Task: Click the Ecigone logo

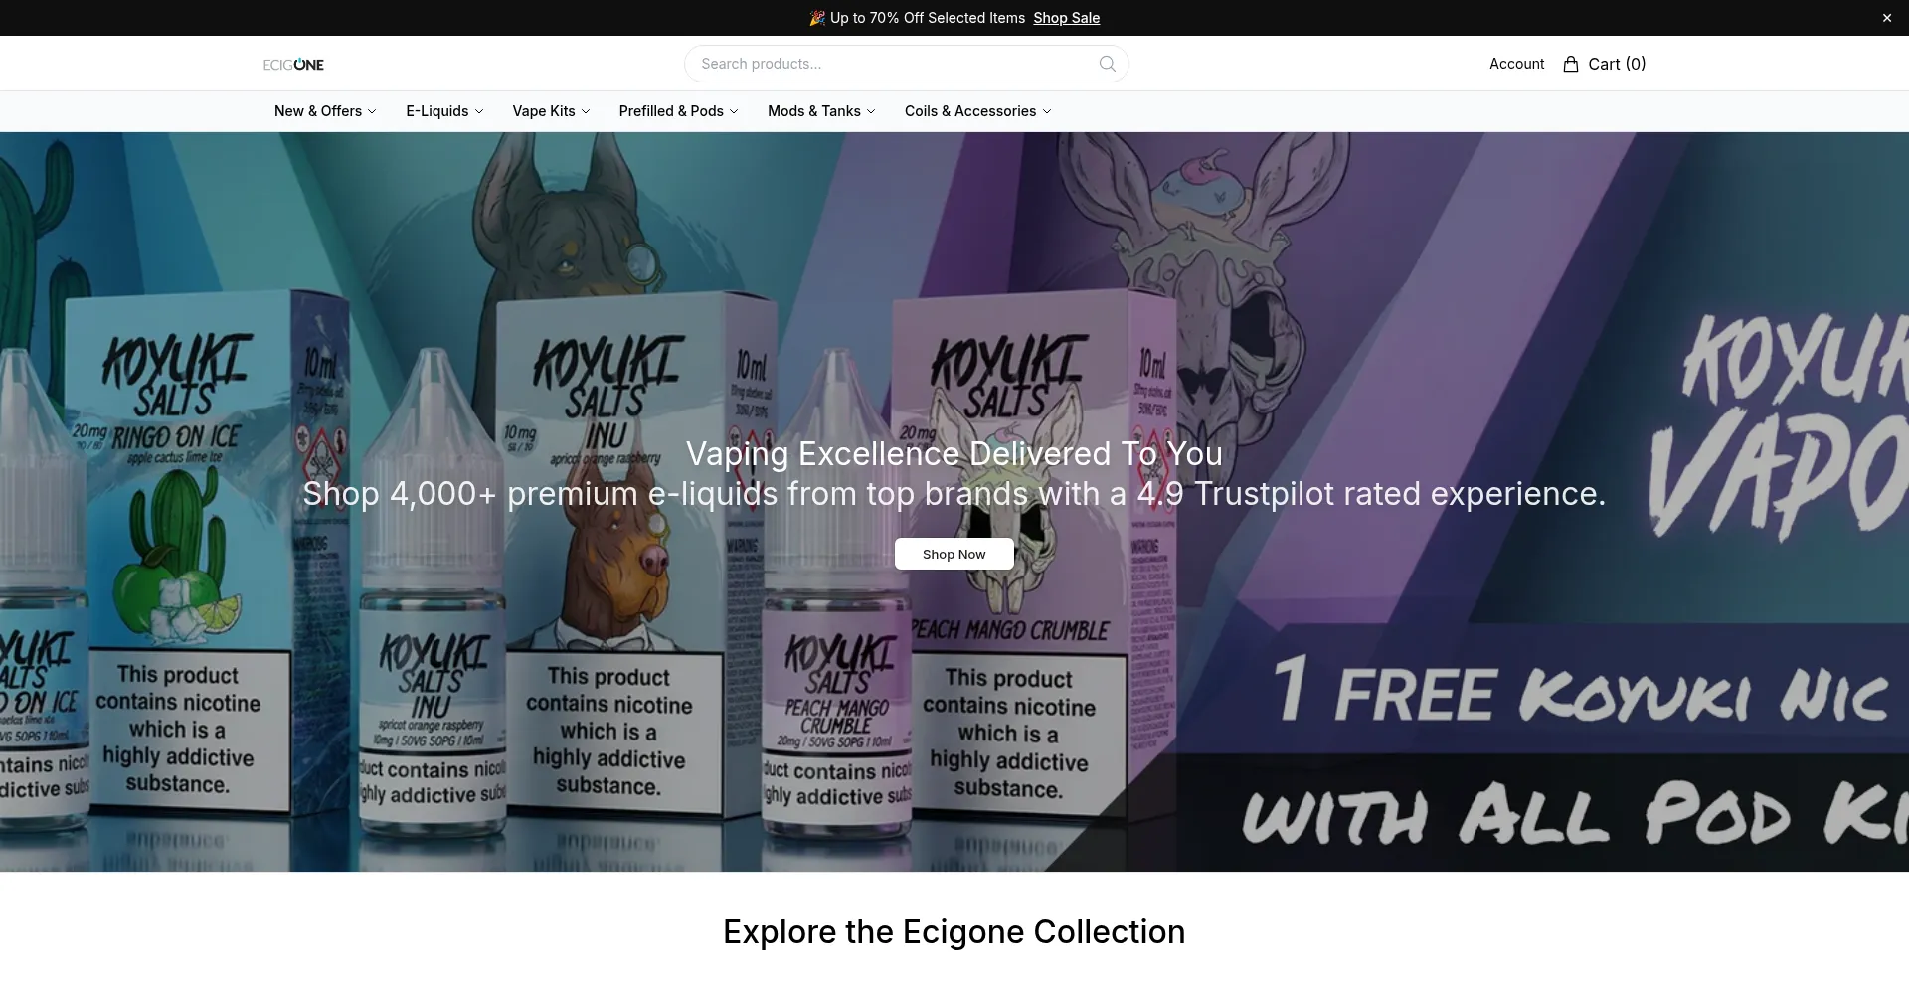Action: coord(293,64)
